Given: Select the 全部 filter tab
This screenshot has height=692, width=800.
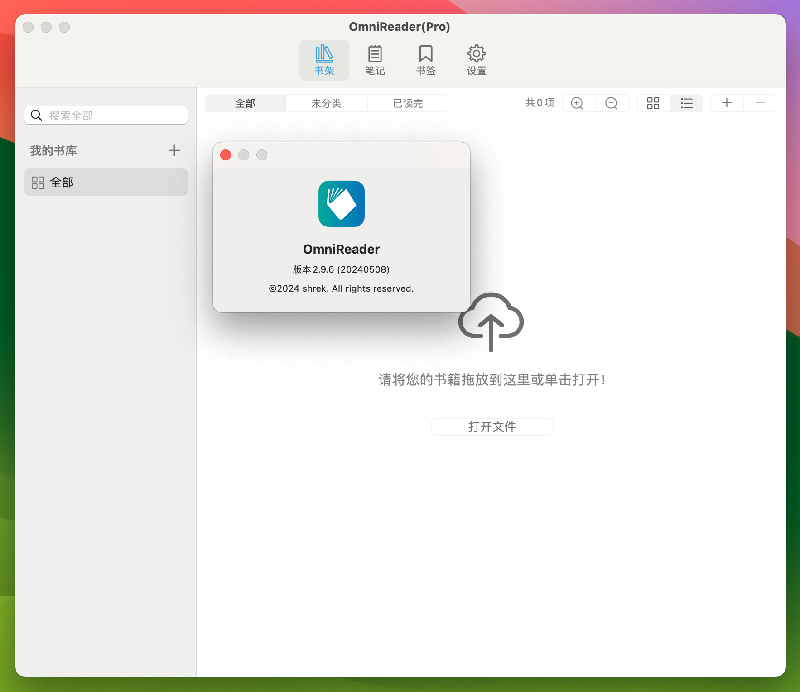Looking at the screenshot, I should click(x=245, y=103).
